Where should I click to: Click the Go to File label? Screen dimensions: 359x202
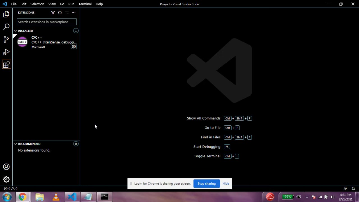[212, 128]
